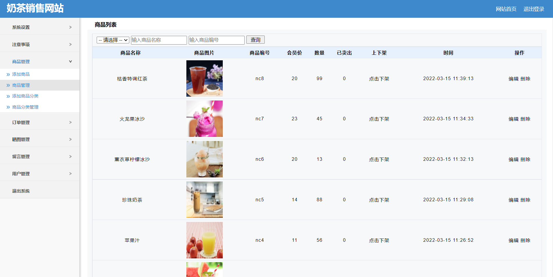Expand the 晒图管理 menu section
553x277 pixels.
(x=40, y=139)
